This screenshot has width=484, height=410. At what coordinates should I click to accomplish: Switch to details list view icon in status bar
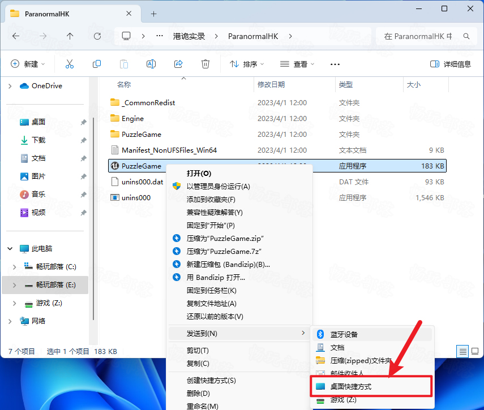(x=462, y=351)
